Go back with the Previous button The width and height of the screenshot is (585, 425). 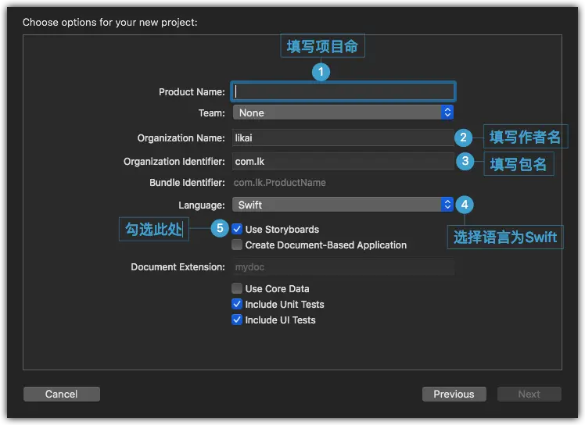pyautogui.click(x=454, y=394)
